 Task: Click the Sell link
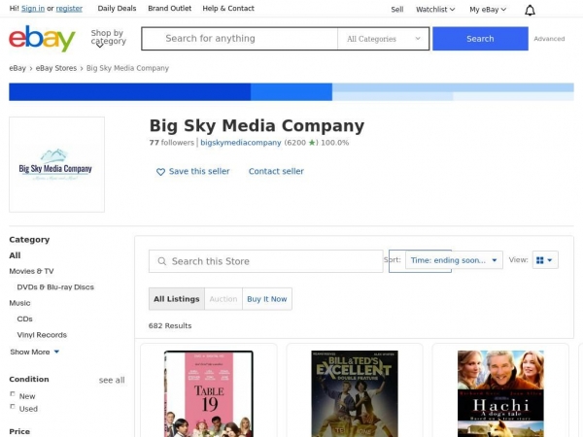click(x=397, y=10)
